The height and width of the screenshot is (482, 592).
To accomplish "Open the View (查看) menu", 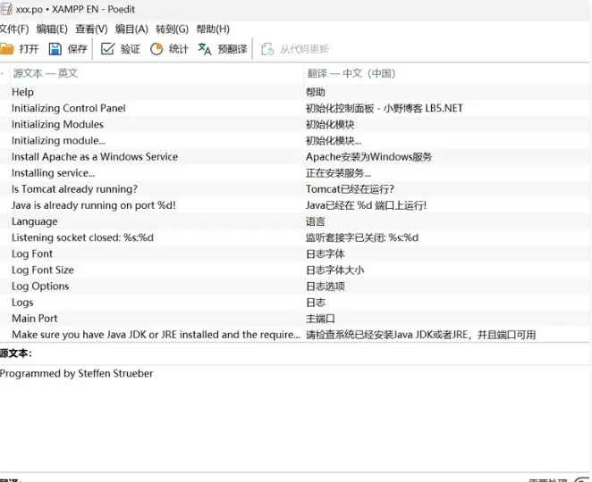I will click(90, 29).
